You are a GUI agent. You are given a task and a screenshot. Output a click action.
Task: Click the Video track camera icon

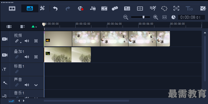[x=5, y=39]
